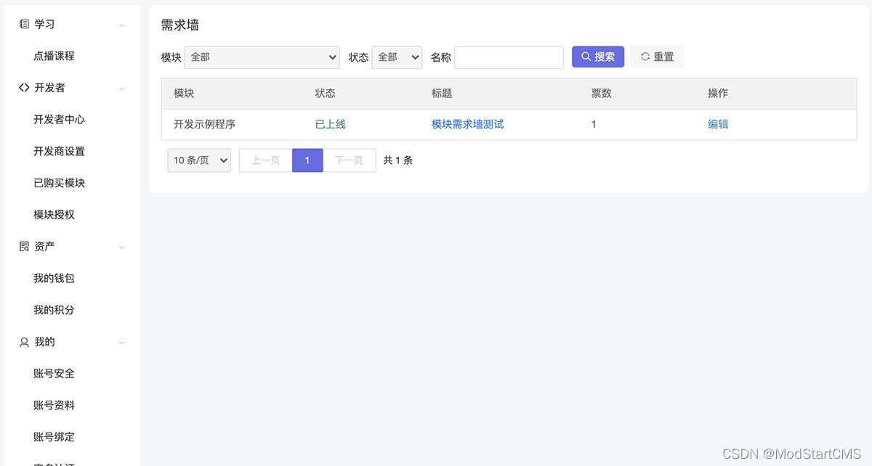Open 账号资料 menu item
The height and width of the screenshot is (466, 872).
point(54,406)
